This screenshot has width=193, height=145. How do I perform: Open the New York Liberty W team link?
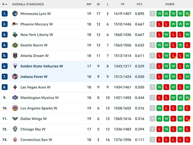point(37,35)
